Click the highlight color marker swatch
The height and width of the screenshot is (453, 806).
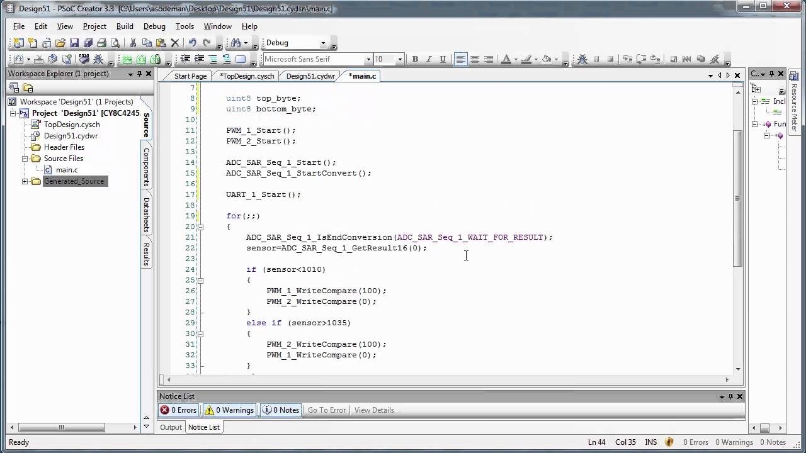(x=526, y=59)
